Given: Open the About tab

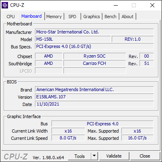Looking at the screenshot, I should point(127,17).
